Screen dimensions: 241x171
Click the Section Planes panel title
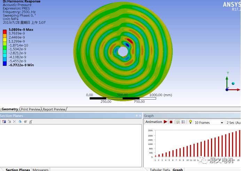(11, 116)
